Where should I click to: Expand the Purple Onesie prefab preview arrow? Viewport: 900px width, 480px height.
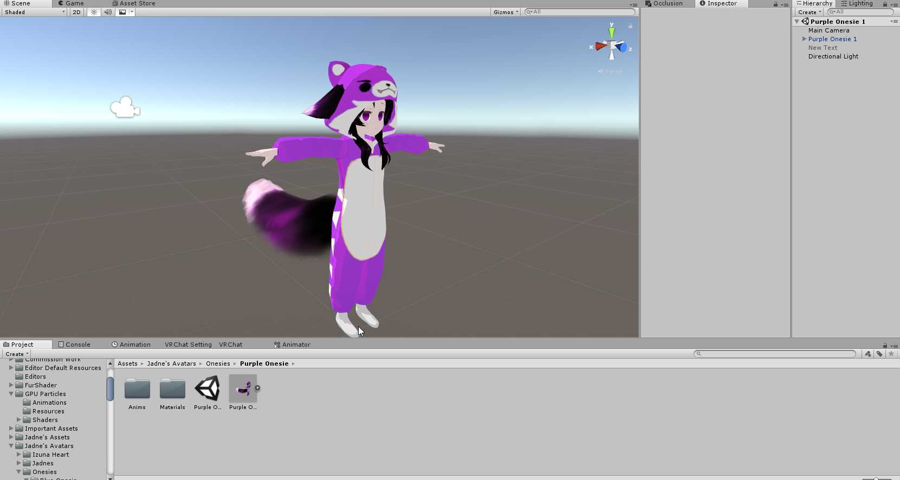click(257, 388)
